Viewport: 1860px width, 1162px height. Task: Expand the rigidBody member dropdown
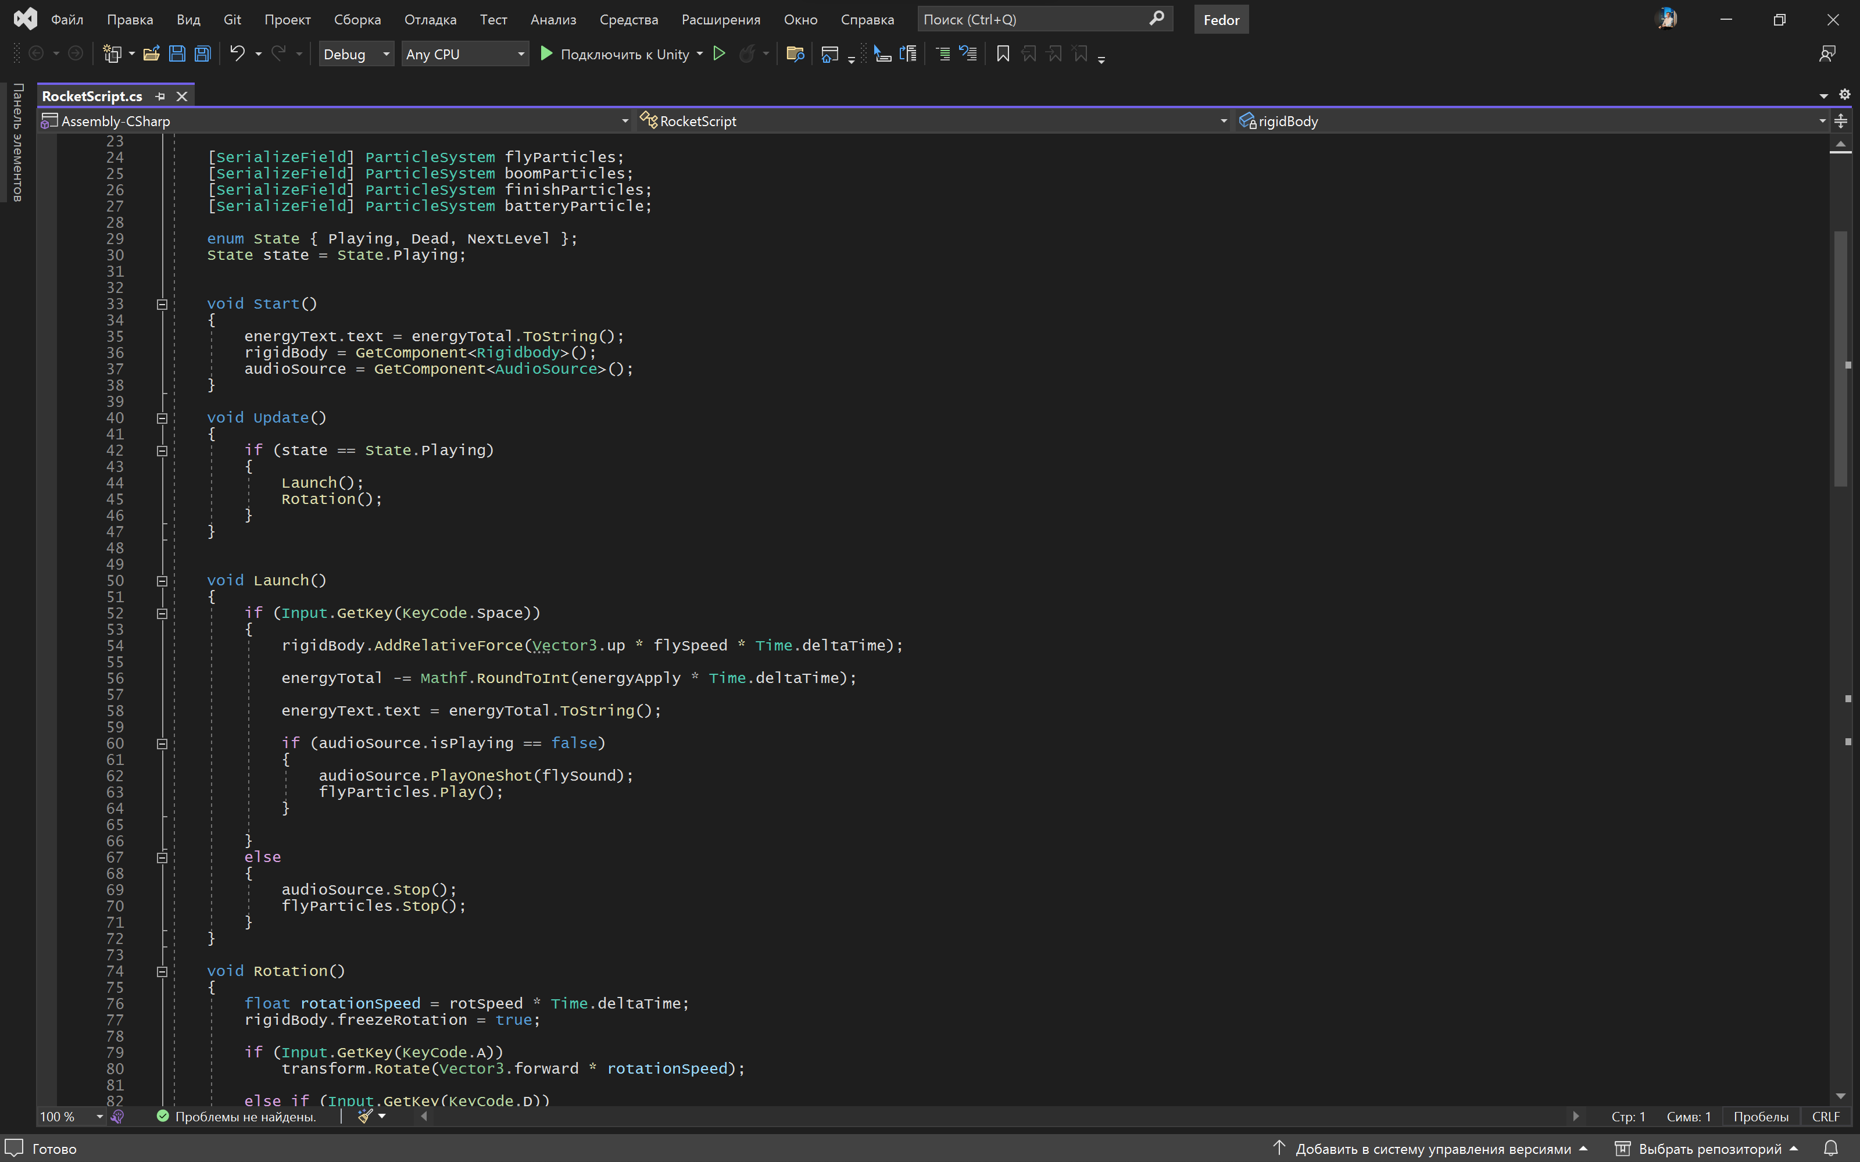coord(1822,121)
